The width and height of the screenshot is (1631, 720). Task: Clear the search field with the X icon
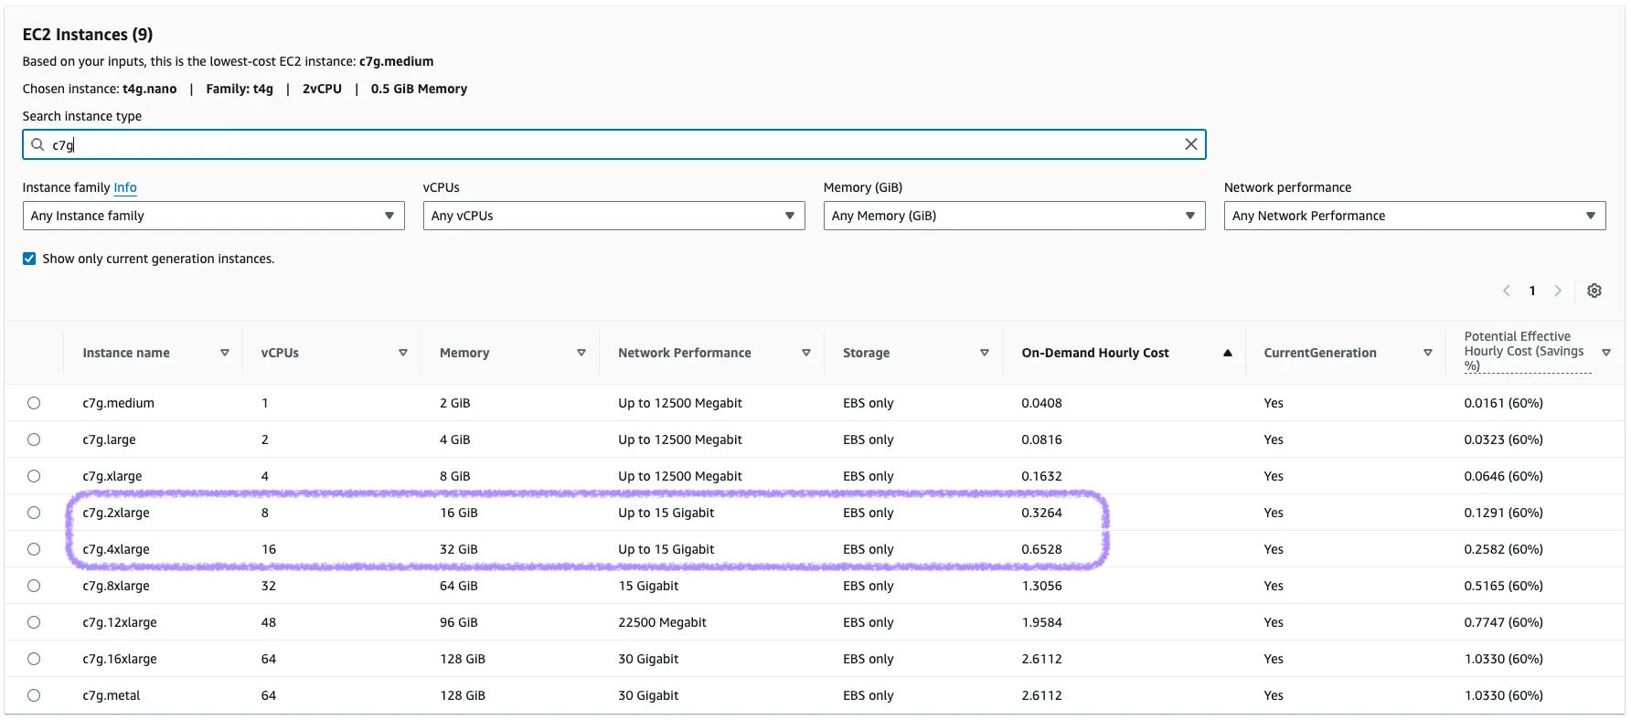coord(1190,144)
